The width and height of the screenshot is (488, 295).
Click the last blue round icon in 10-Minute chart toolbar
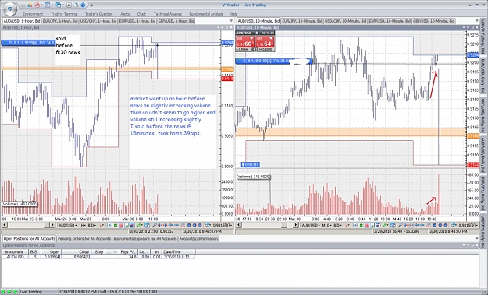tap(447, 225)
